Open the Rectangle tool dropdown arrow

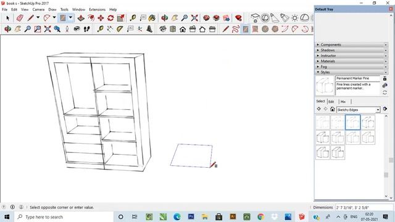[70, 18]
